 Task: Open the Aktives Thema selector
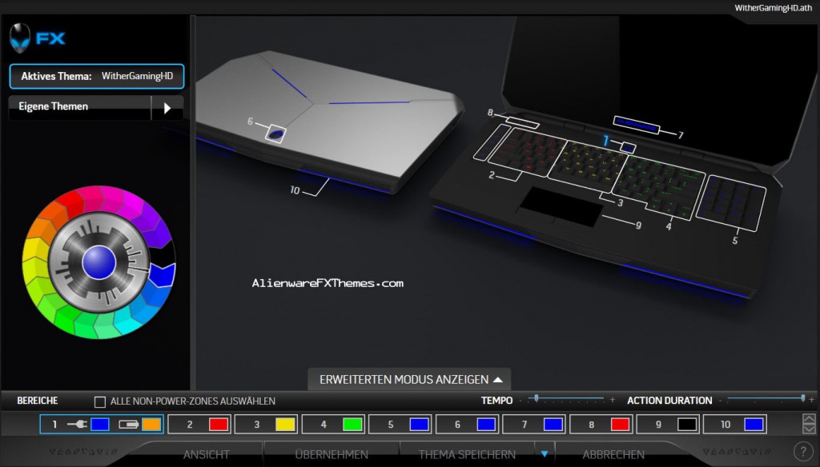[97, 76]
